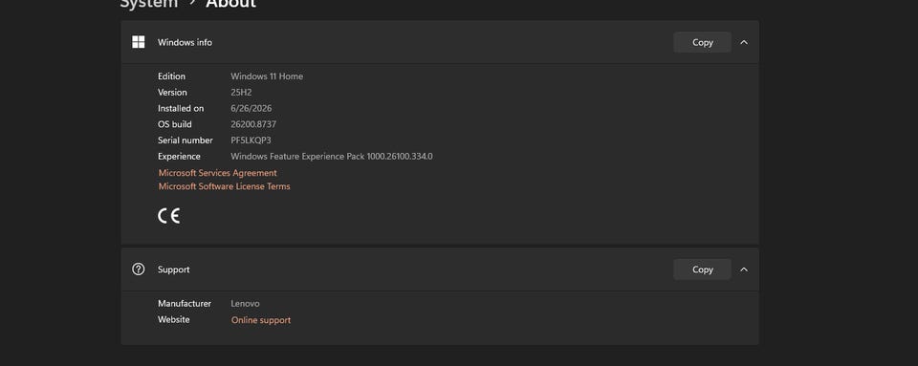Collapse the Windows info section chevron
The width and height of the screenshot is (918, 366).
point(744,42)
